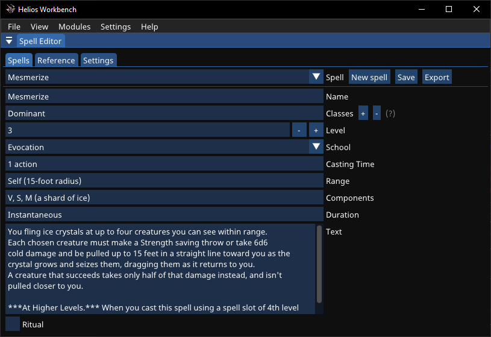Collapse the Spell Editor panel triangle
The image size is (491, 337).
tap(9, 41)
